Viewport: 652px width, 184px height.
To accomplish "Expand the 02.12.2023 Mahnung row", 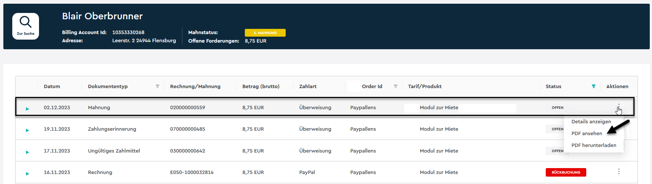I will click(x=27, y=109).
